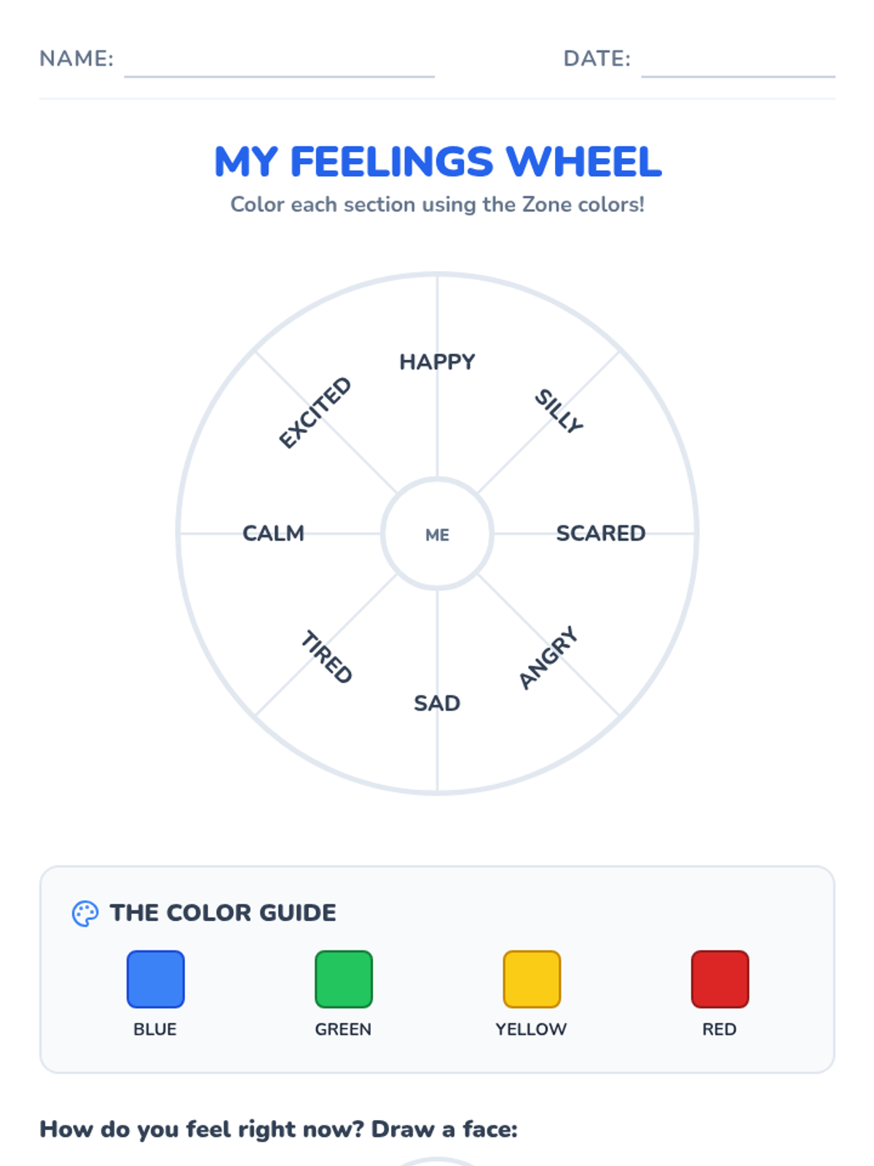Choose the ANGRY wheel section

[548, 657]
